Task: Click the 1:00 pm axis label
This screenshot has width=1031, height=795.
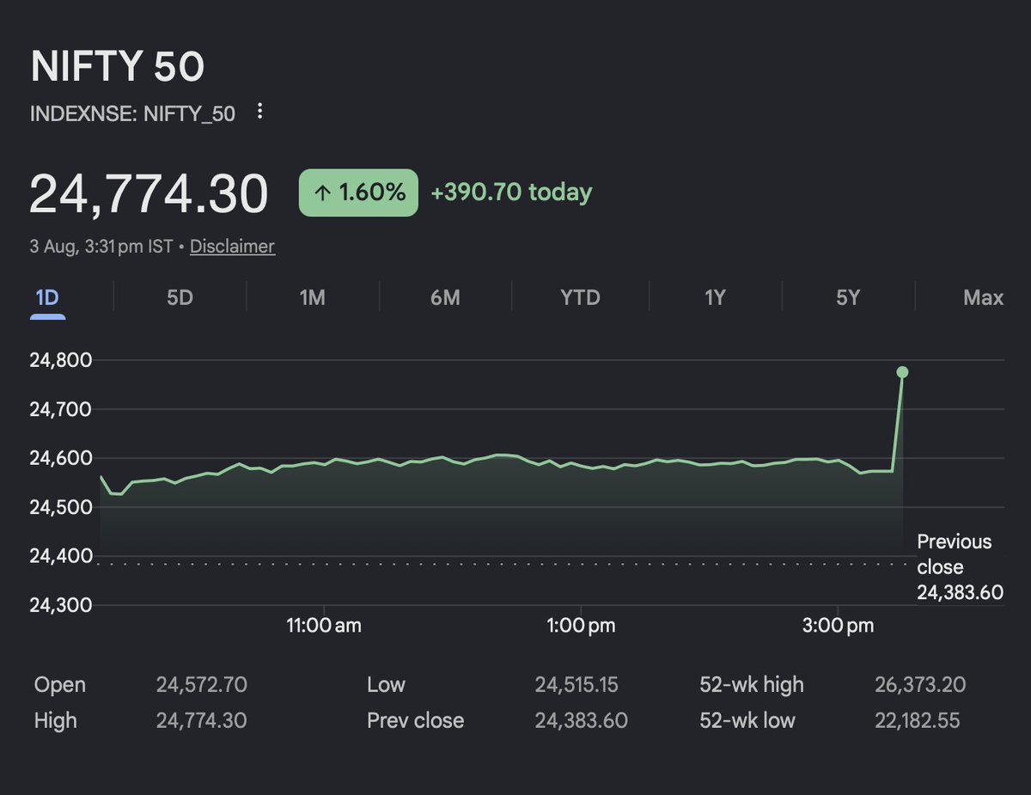Action: pyautogui.click(x=581, y=626)
